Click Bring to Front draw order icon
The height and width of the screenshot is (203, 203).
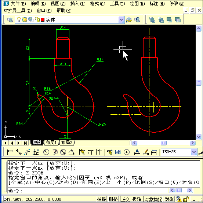click(152, 20)
